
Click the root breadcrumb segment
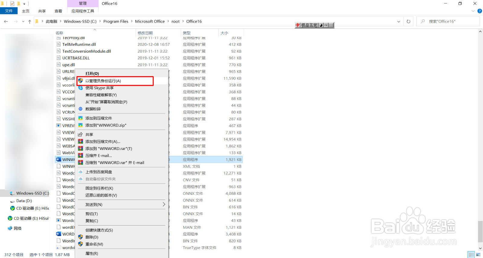[x=175, y=21]
